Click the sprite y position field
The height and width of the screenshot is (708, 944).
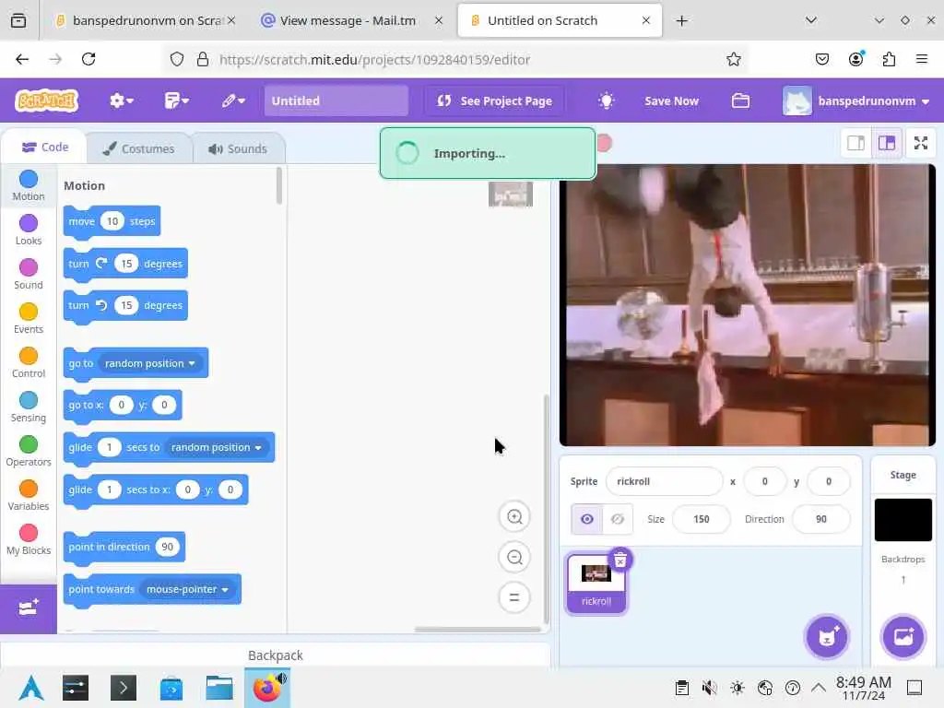coord(829,481)
